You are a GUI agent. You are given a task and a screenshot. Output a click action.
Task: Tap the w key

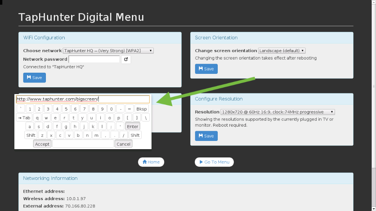pyautogui.click(x=46, y=118)
